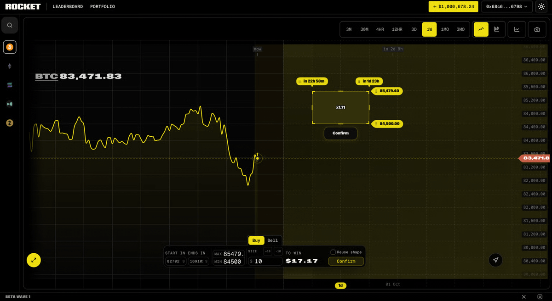Viewport: 552px width, 301px height.
Task: Switch the order to Sell
Action: [x=273, y=240]
